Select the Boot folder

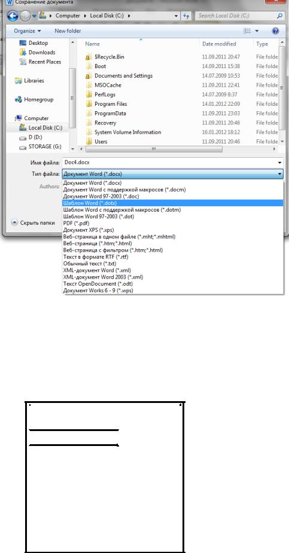pos(100,66)
